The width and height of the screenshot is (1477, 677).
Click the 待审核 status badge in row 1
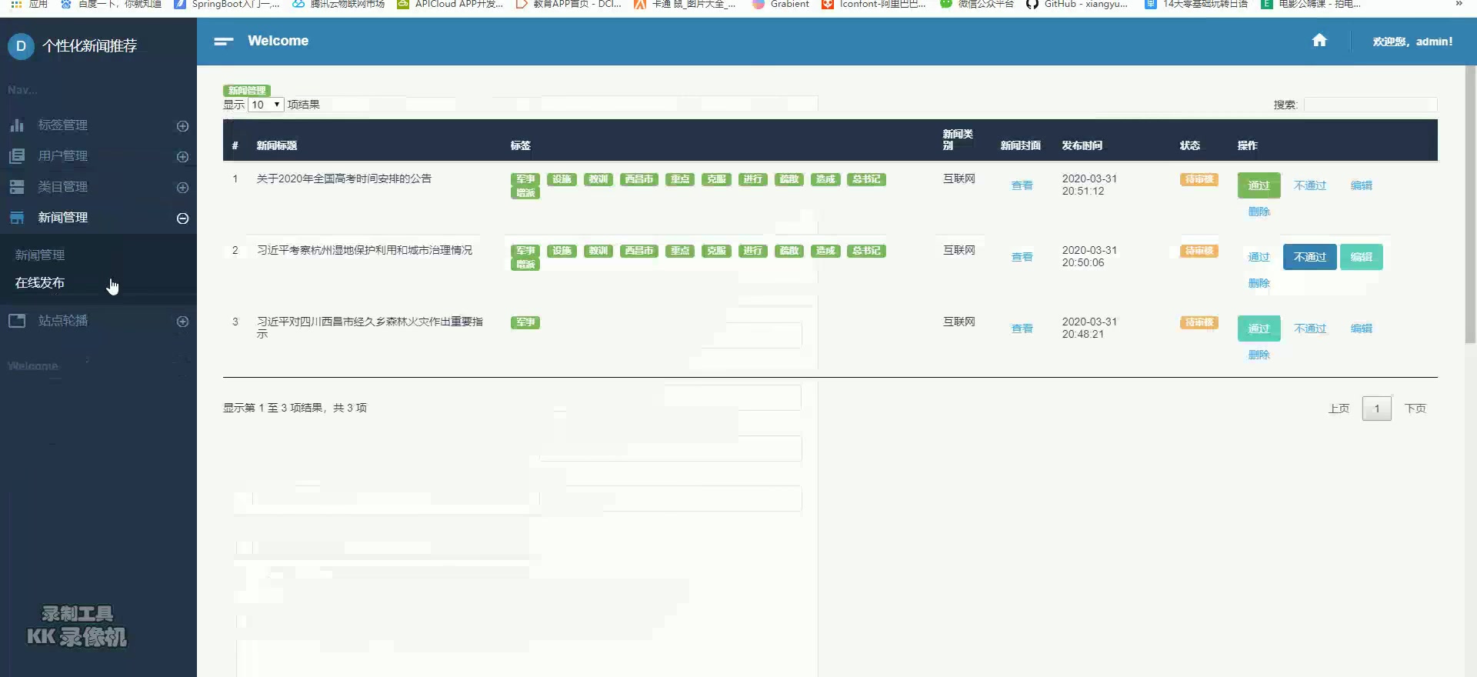click(1199, 179)
